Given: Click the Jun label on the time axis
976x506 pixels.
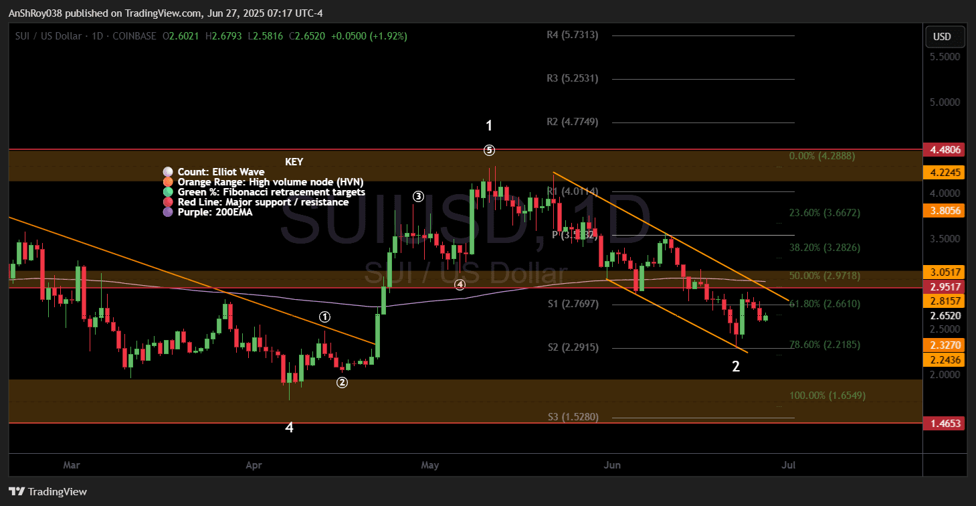Looking at the screenshot, I should tap(612, 465).
